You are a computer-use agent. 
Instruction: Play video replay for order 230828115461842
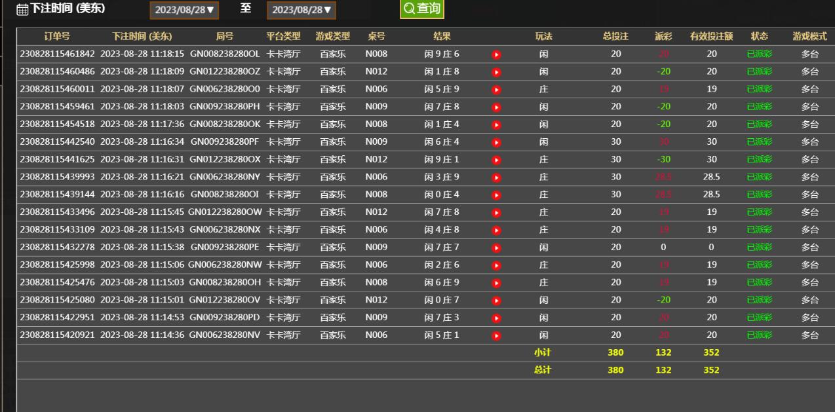click(496, 54)
